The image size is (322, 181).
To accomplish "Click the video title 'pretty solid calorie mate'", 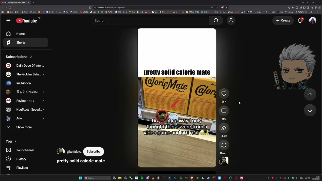I will [x=81, y=161].
